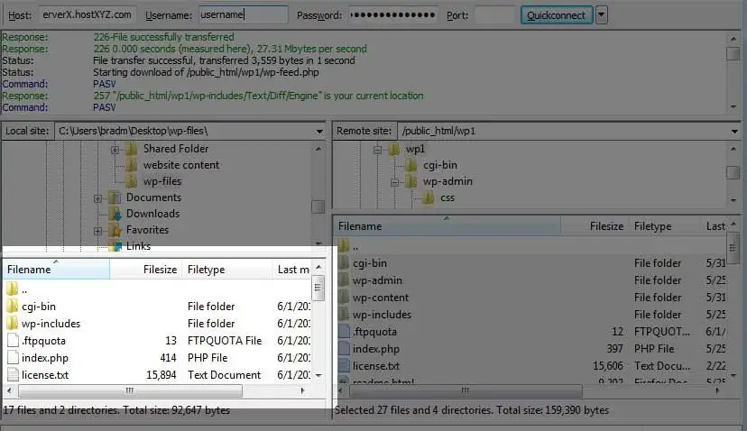The width and height of the screenshot is (747, 431).
Task: Select the Links folder icon
Action: tap(115, 246)
